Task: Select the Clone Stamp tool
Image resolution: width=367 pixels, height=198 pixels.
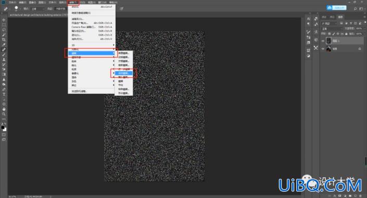Action: pos(4,59)
